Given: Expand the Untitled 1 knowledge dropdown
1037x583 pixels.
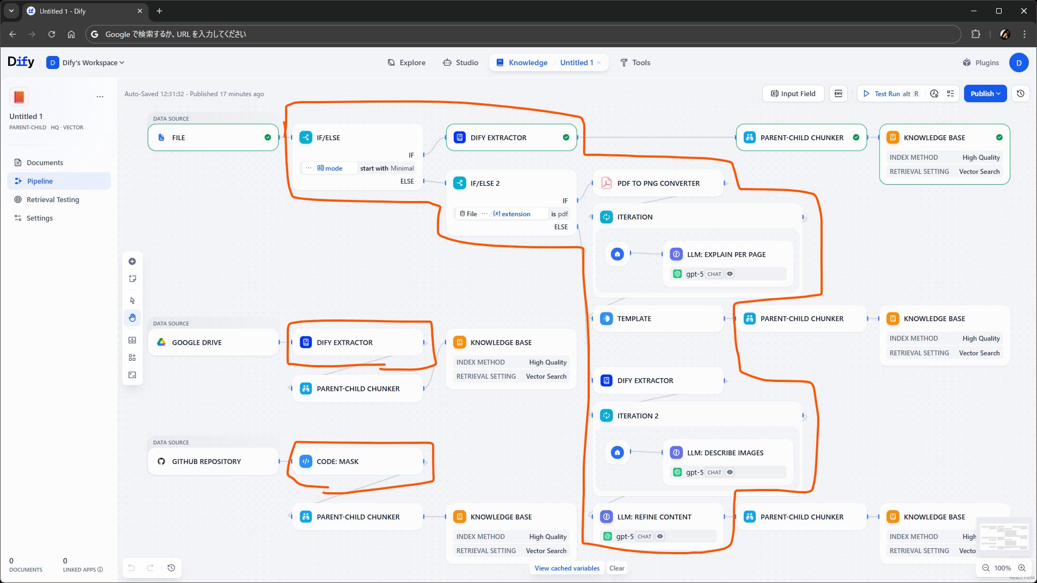Looking at the screenshot, I should point(580,62).
